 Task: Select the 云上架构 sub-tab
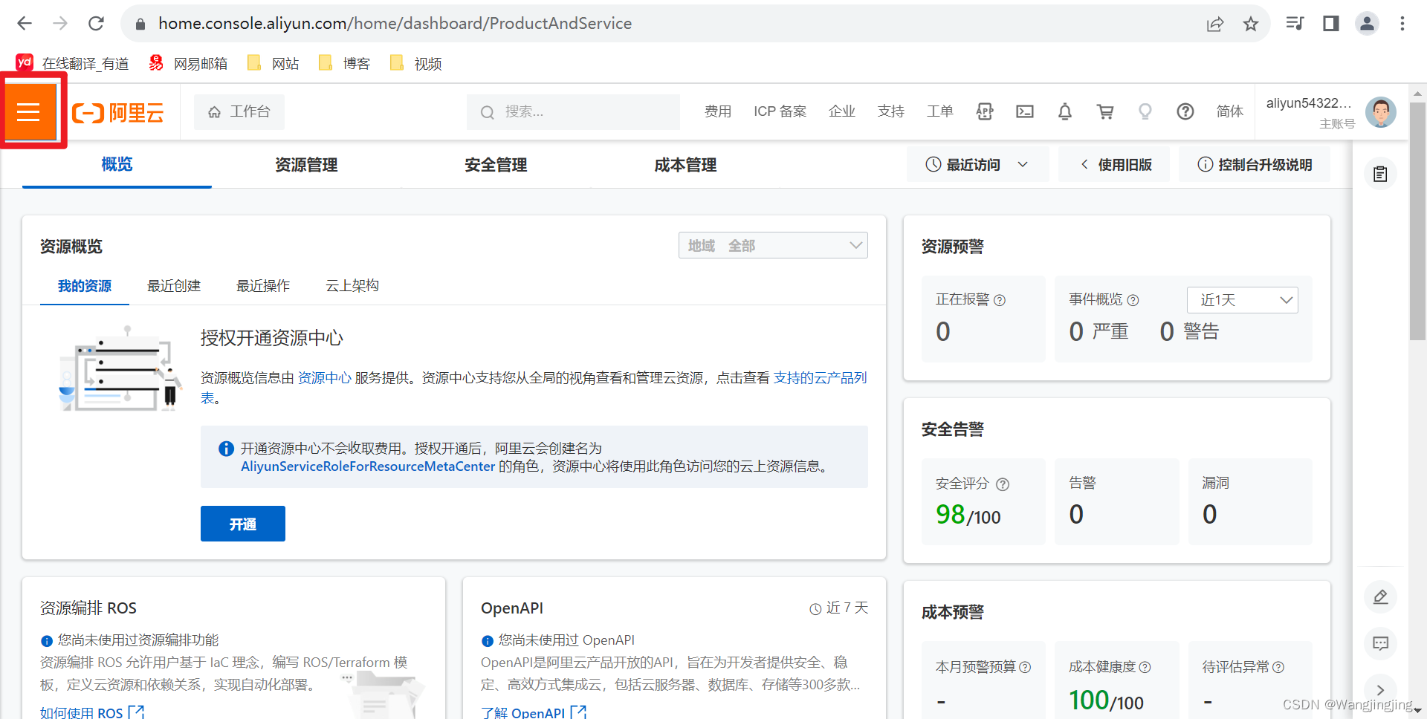pyautogui.click(x=352, y=286)
